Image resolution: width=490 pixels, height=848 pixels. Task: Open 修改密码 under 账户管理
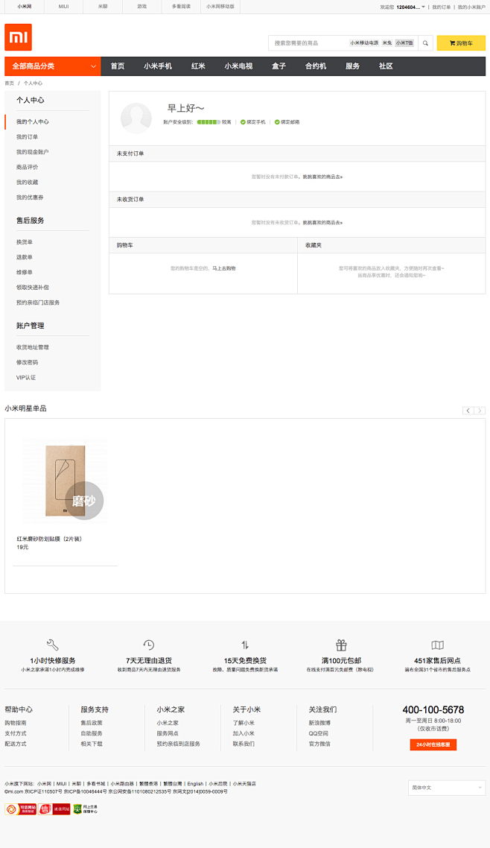click(27, 362)
